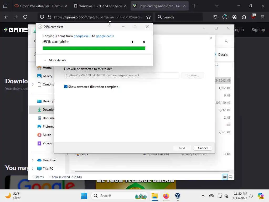Screen dimensions: 269x202
Task: Close the extract dialog with its X
Action: pos(211,38)
